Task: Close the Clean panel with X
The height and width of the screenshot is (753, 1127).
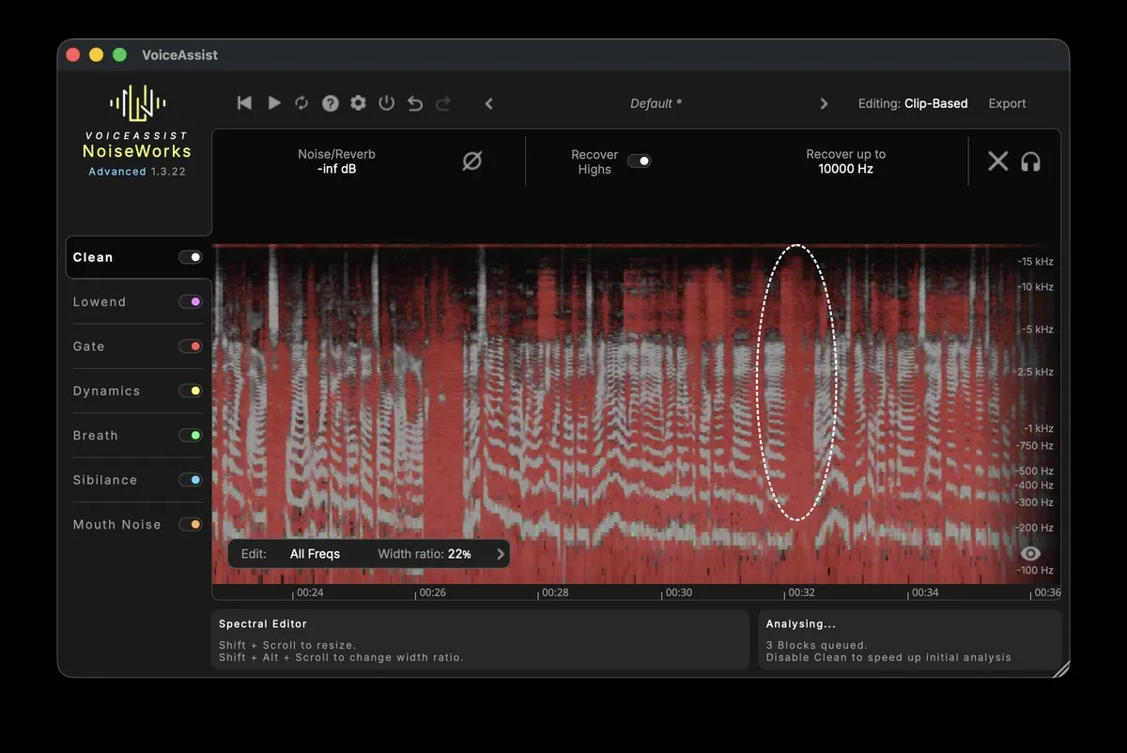Action: coord(997,161)
